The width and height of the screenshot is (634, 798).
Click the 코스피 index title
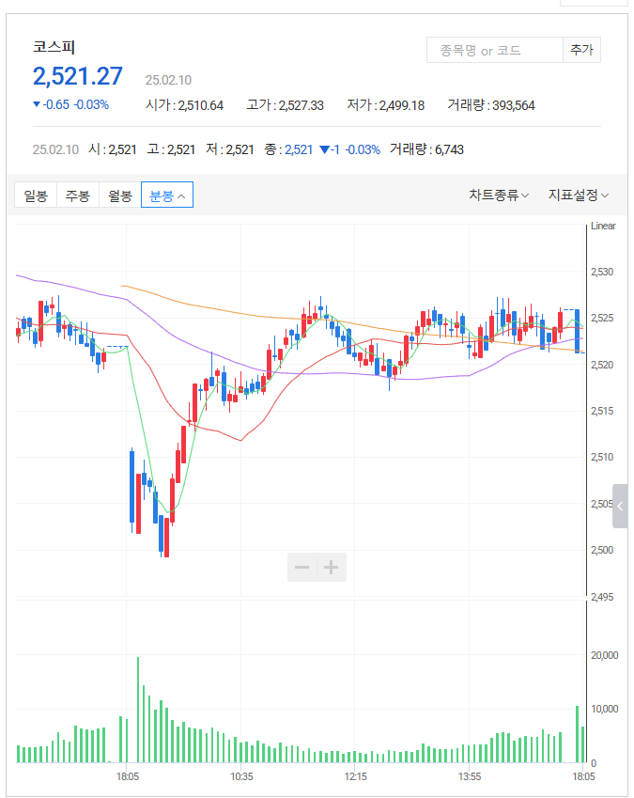[53, 47]
